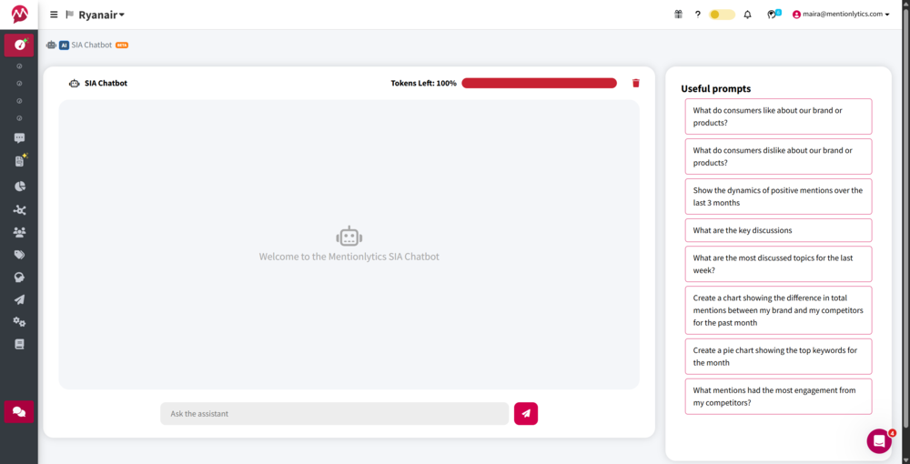The height and width of the screenshot is (464, 910).
Task: Open the gift rewards icon
Action: point(678,15)
